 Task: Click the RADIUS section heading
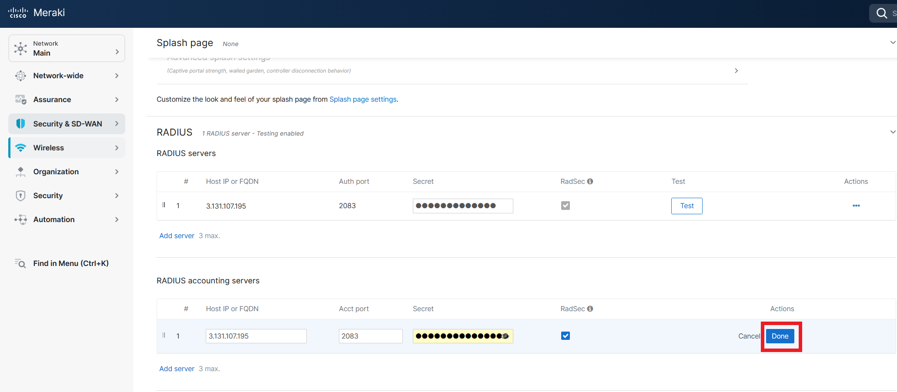click(174, 133)
